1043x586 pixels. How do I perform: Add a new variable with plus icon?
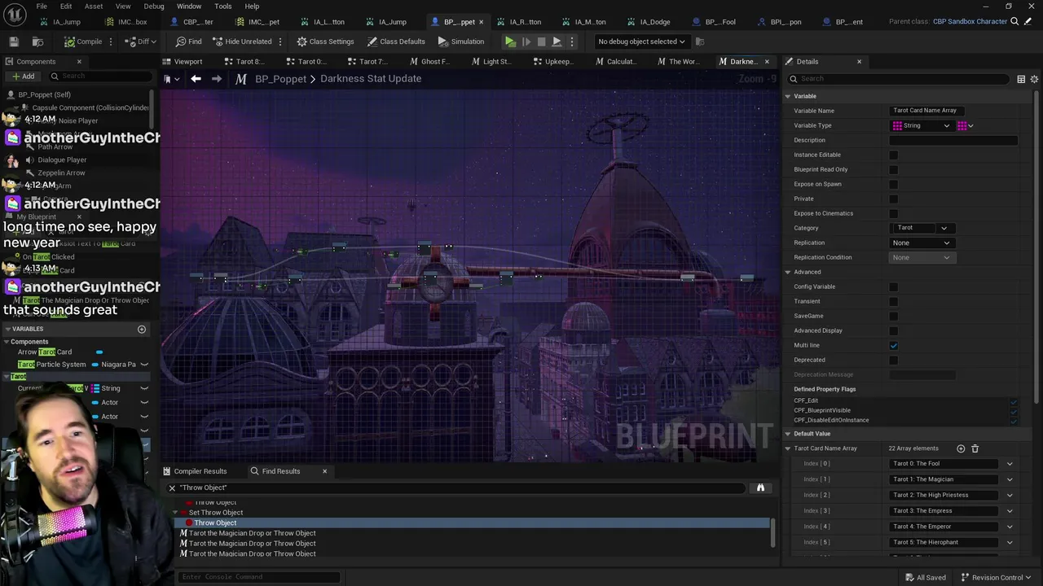(x=141, y=329)
